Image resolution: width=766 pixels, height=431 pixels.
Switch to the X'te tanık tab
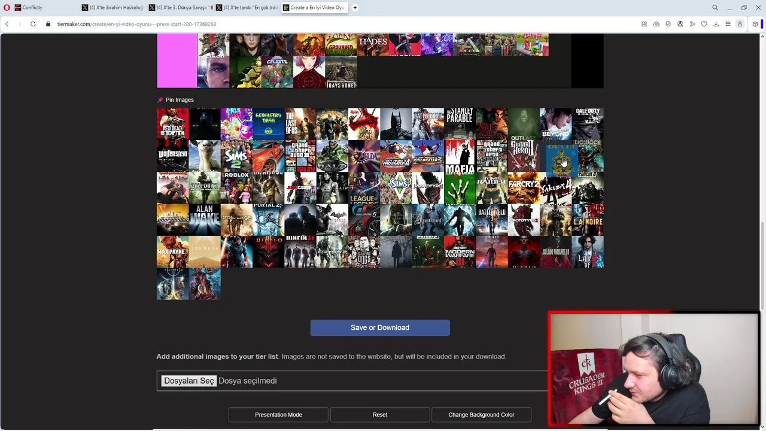point(247,8)
